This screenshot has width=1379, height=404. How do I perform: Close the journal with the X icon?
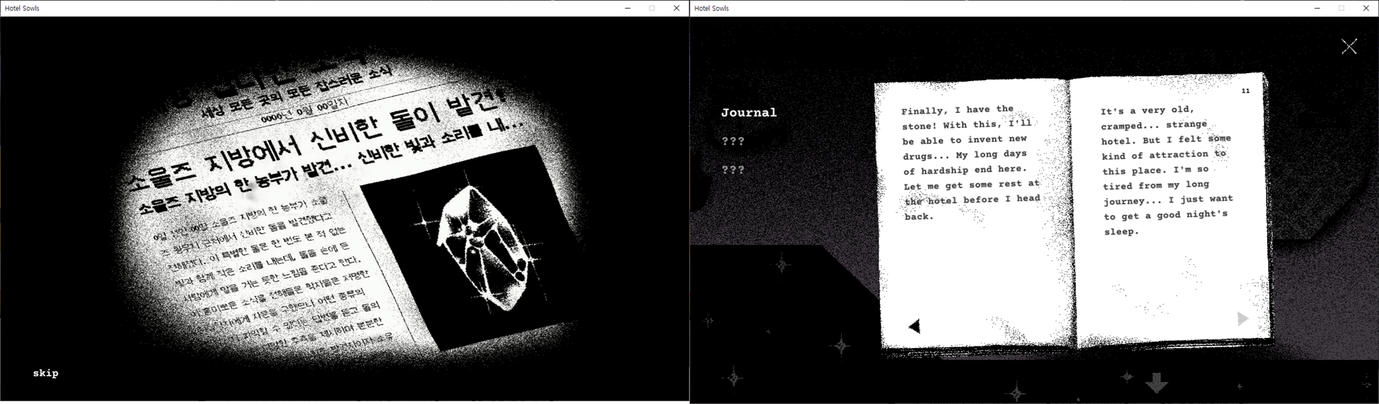click(1349, 46)
